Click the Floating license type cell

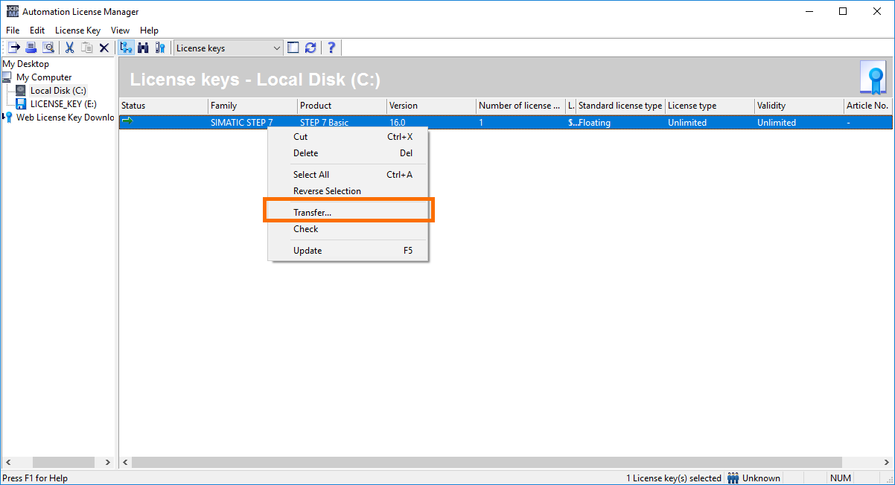pyautogui.click(x=594, y=123)
